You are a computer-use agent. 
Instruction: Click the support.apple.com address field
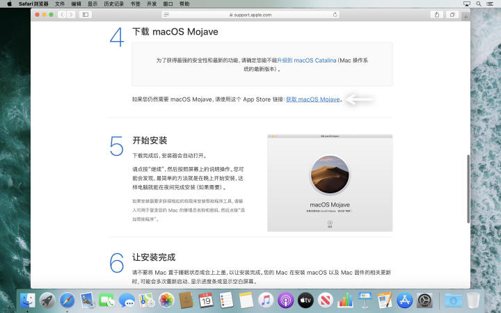(x=250, y=15)
